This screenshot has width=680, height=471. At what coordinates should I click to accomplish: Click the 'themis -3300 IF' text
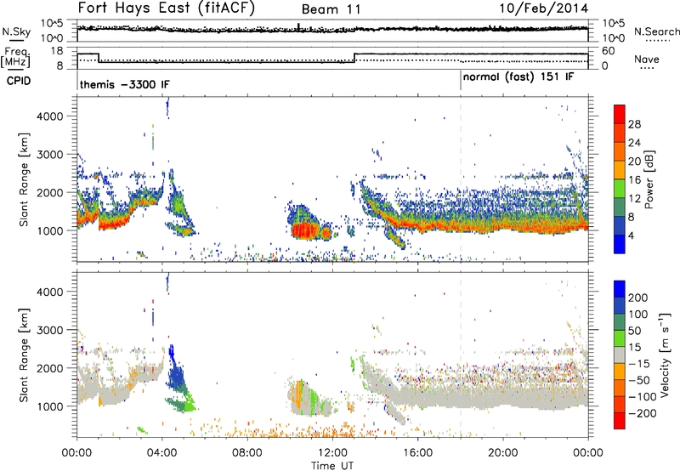point(124,84)
